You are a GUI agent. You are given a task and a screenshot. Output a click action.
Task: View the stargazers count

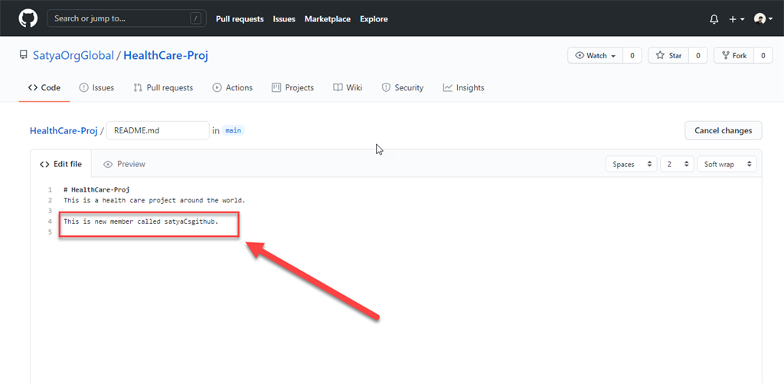(x=698, y=56)
